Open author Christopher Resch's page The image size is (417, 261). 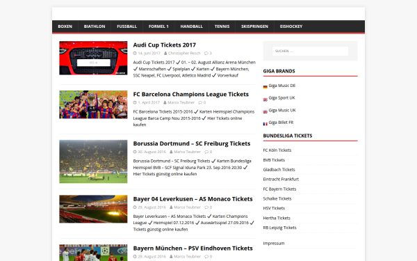pyautogui.click(x=184, y=54)
